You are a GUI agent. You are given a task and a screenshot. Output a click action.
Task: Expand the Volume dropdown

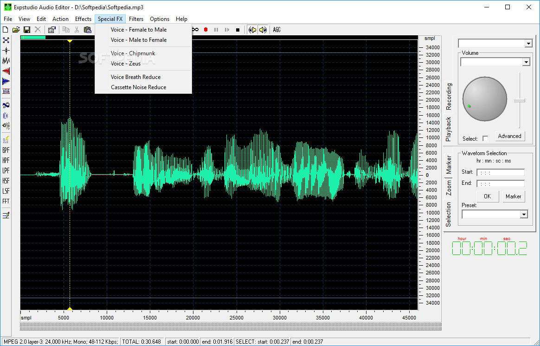coord(526,62)
